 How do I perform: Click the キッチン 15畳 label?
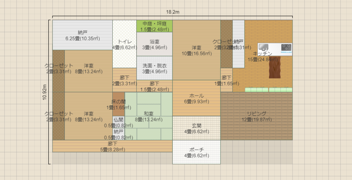(x=262, y=56)
